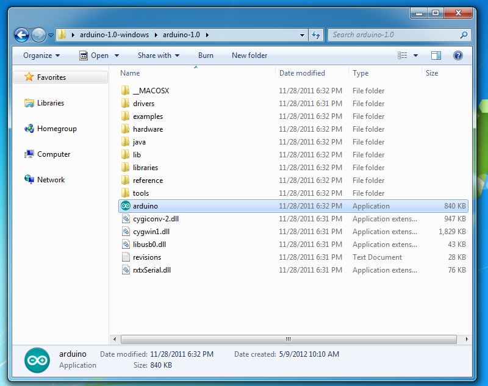Open the Share with menu
488x386 pixels.
point(159,55)
